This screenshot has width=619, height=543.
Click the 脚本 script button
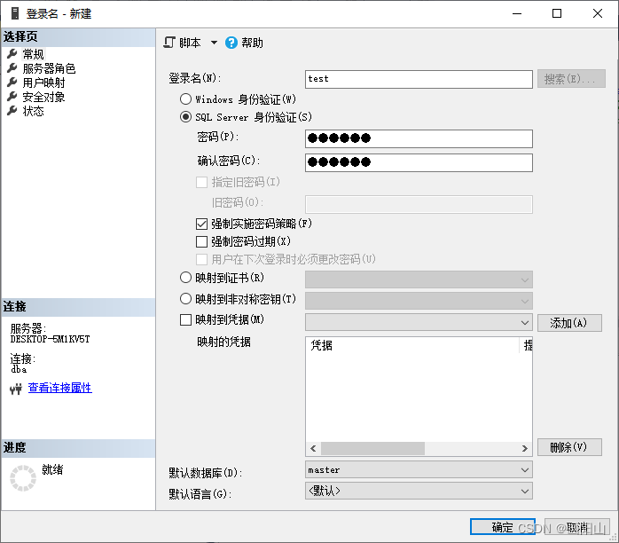tap(183, 43)
